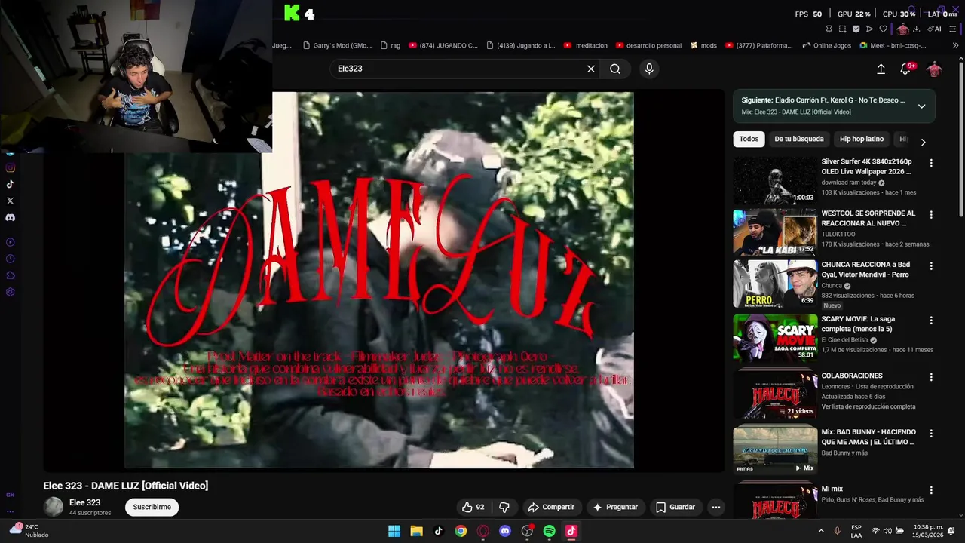Open the meditacion bookmark
Image resolution: width=965 pixels, height=543 pixels.
pos(586,45)
